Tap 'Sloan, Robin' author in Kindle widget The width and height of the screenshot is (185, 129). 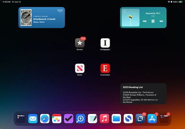(39, 22)
